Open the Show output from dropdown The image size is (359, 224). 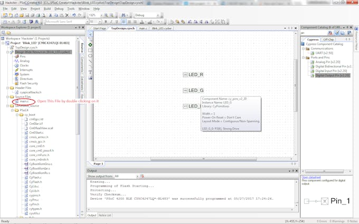[x=127, y=176]
